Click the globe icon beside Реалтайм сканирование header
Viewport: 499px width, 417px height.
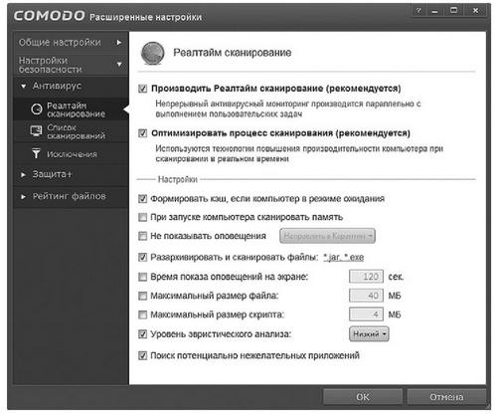point(153,53)
